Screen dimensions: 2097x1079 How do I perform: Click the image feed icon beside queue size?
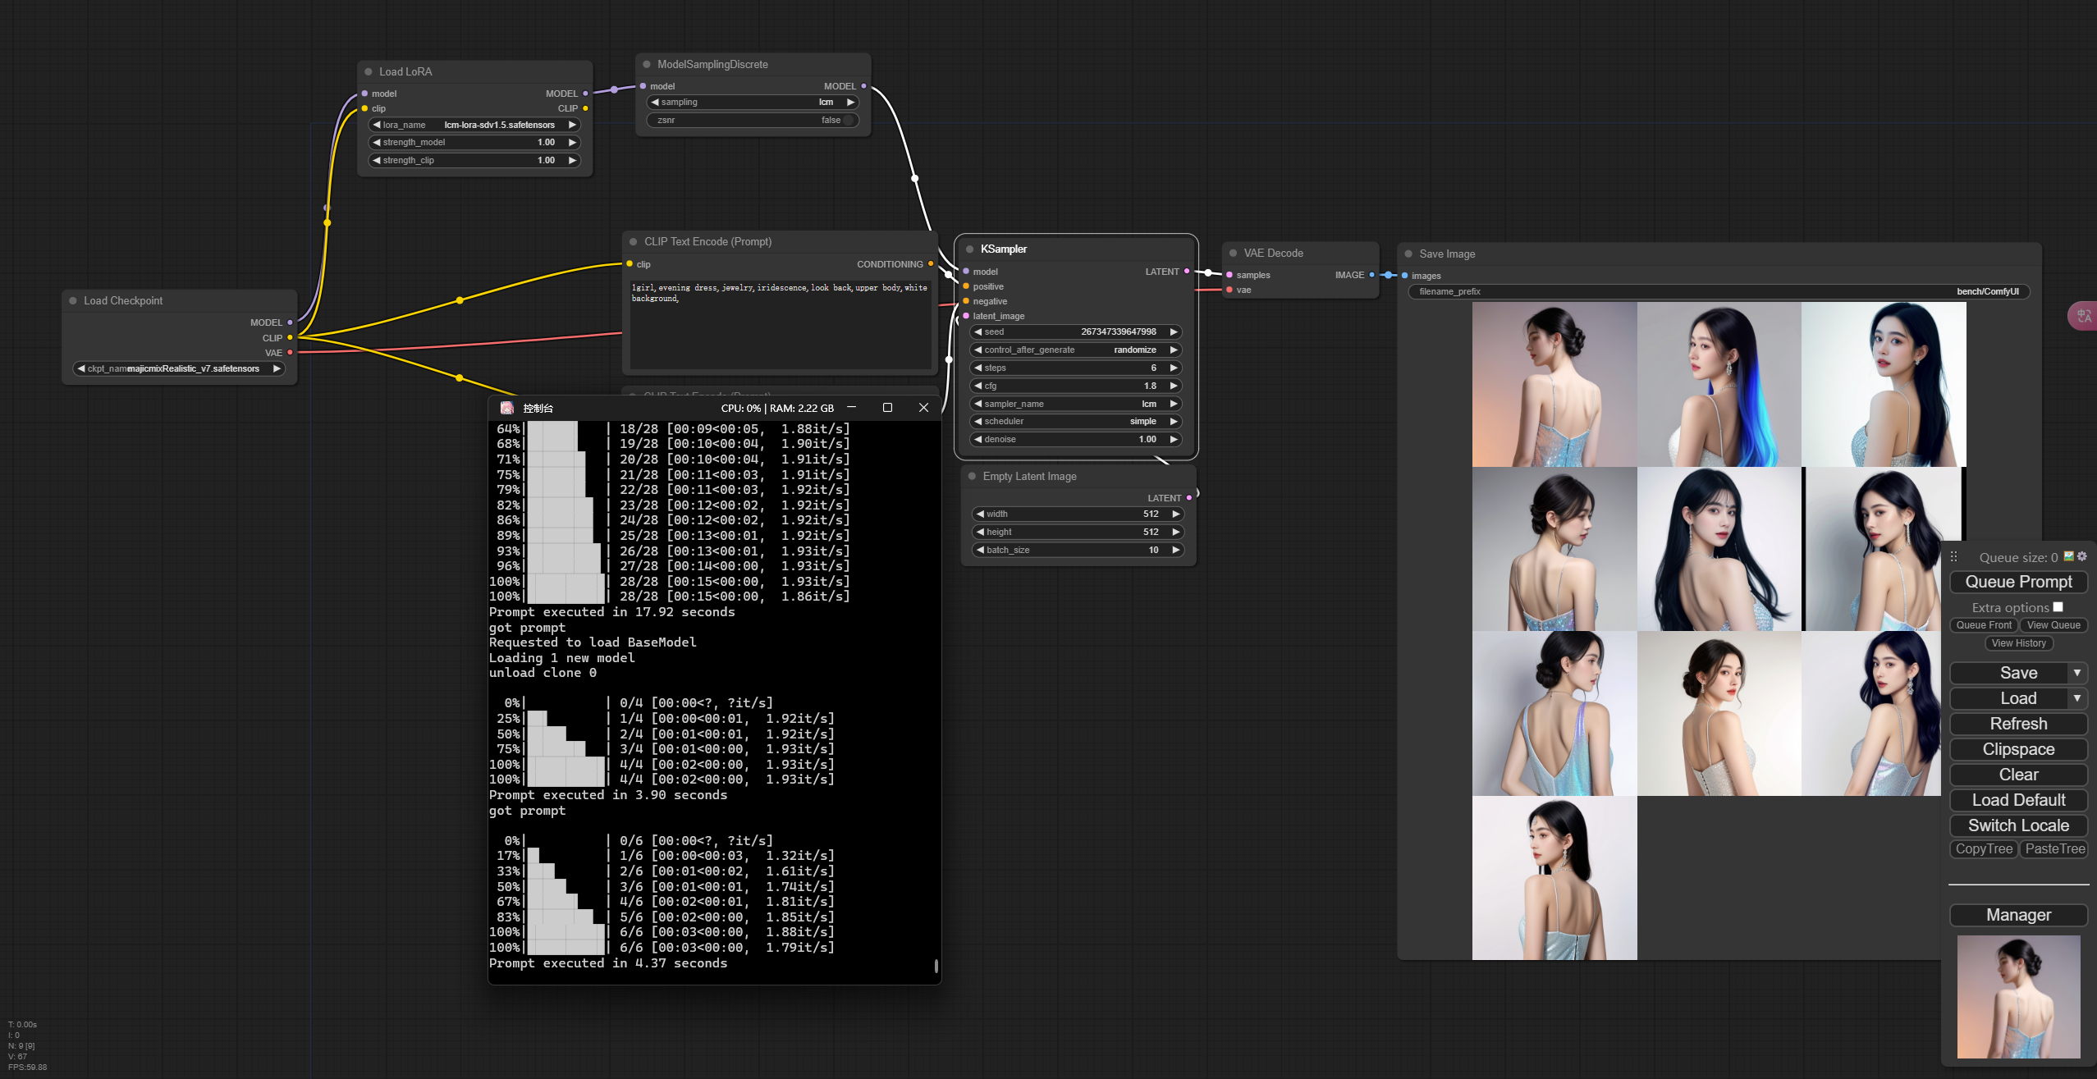2068,556
